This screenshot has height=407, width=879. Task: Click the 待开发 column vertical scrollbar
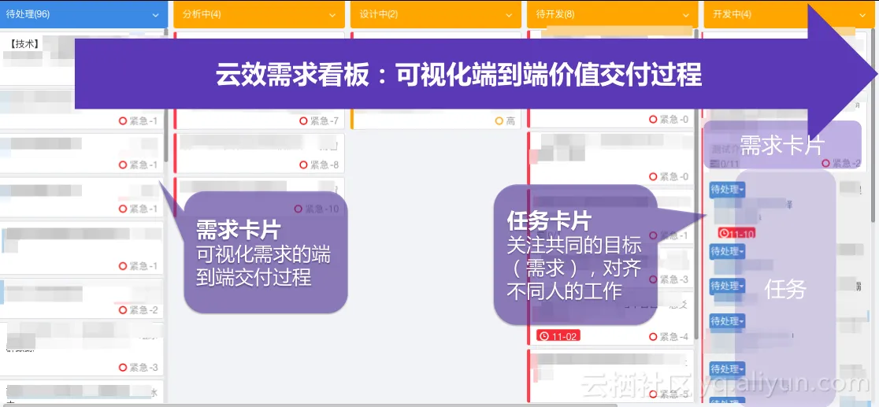696,185
